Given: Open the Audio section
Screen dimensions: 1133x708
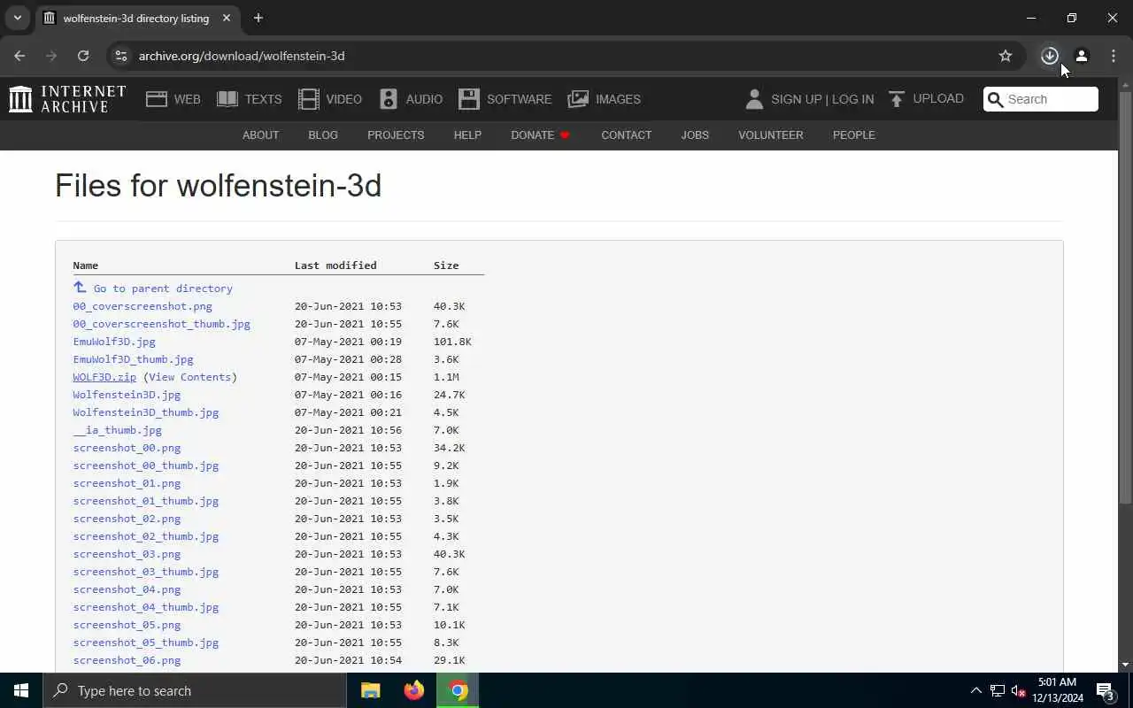Looking at the screenshot, I should [x=411, y=99].
